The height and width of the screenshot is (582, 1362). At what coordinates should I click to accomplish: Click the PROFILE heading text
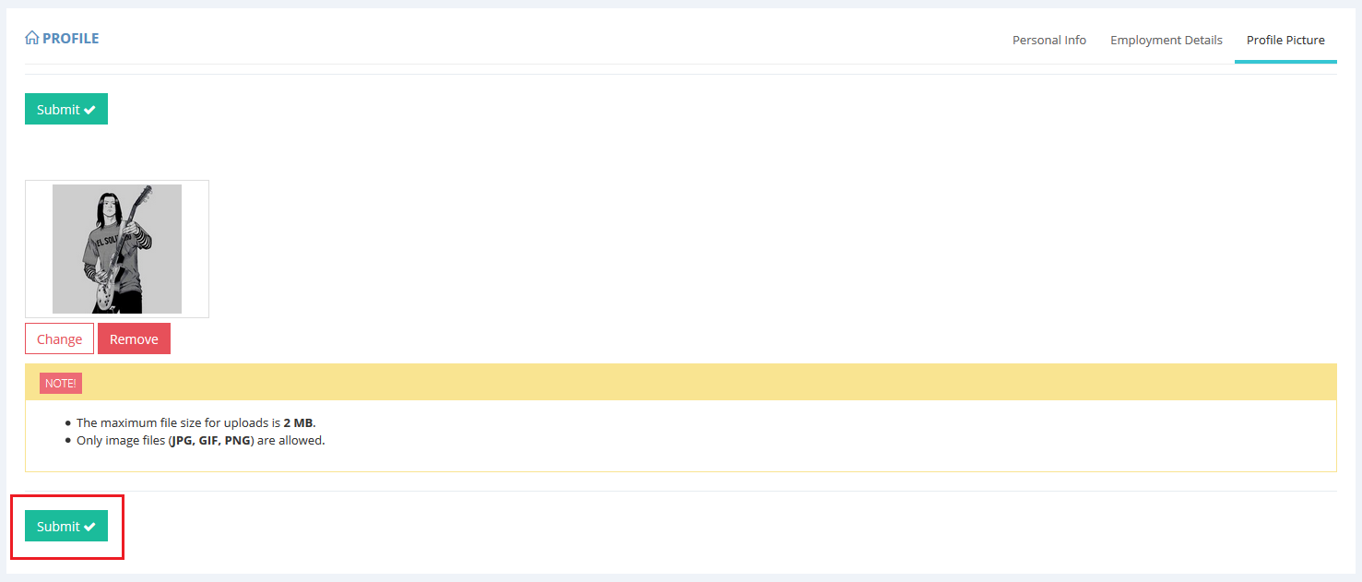[70, 39]
